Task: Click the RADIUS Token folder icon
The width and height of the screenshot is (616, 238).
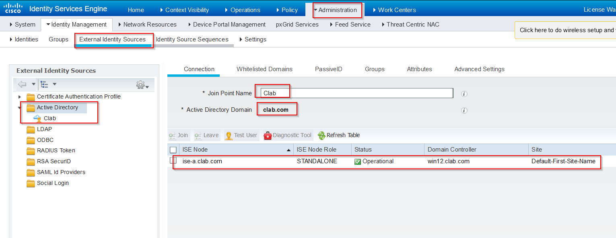Action: (x=31, y=151)
